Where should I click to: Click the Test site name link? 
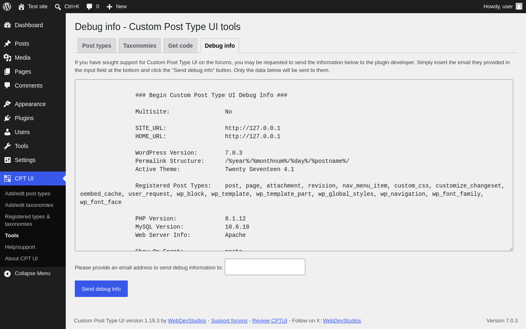(x=38, y=7)
